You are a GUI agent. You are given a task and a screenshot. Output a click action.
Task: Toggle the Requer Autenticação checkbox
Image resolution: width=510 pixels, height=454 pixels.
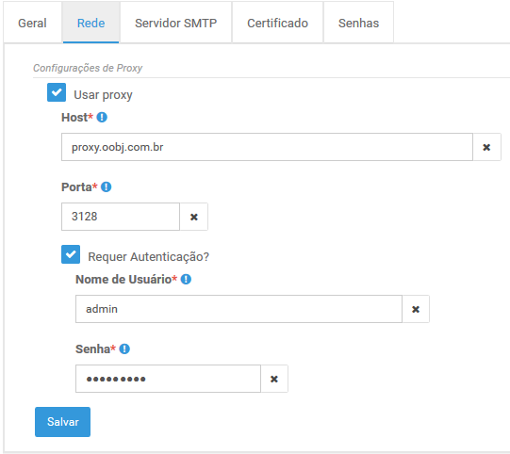click(x=71, y=254)
